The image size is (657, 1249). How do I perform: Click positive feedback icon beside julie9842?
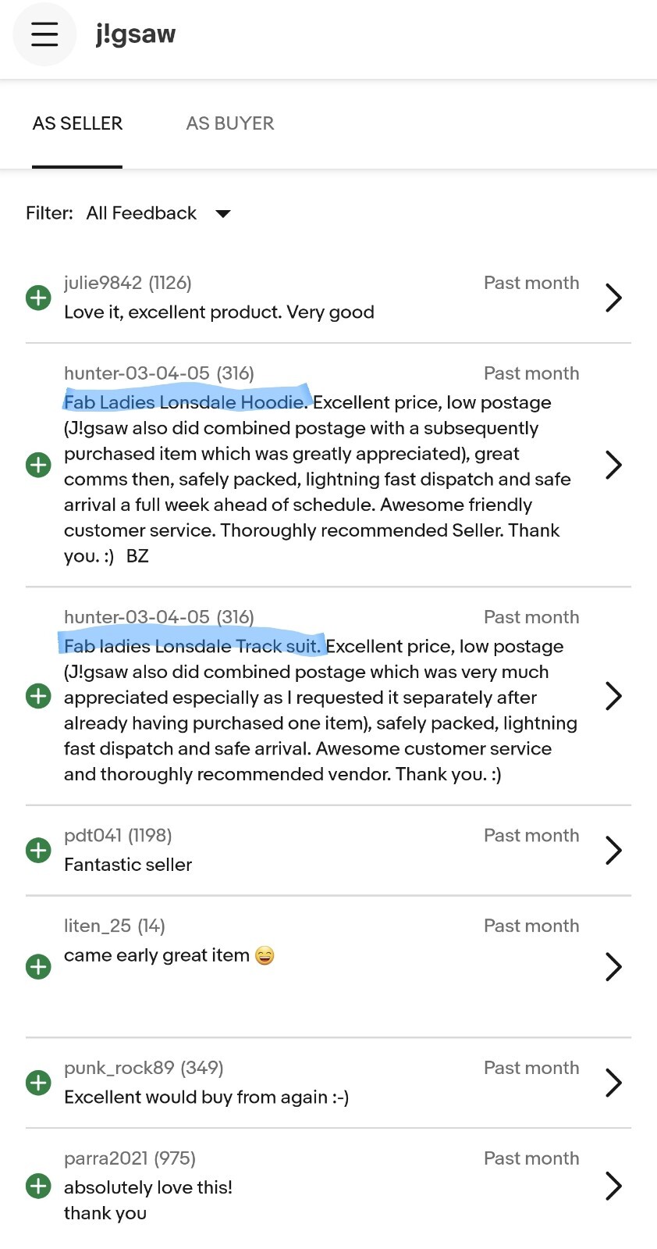[x=38, y=298]
